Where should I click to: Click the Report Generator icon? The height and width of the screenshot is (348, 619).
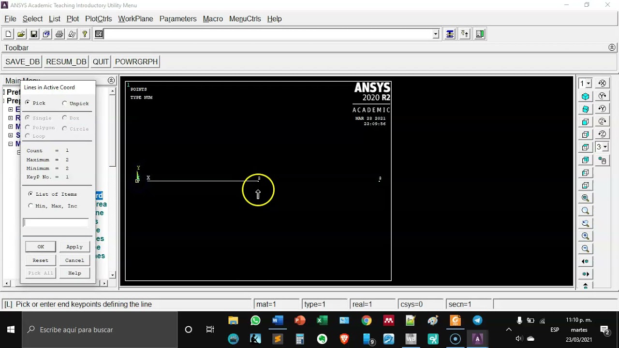point(72,34)
